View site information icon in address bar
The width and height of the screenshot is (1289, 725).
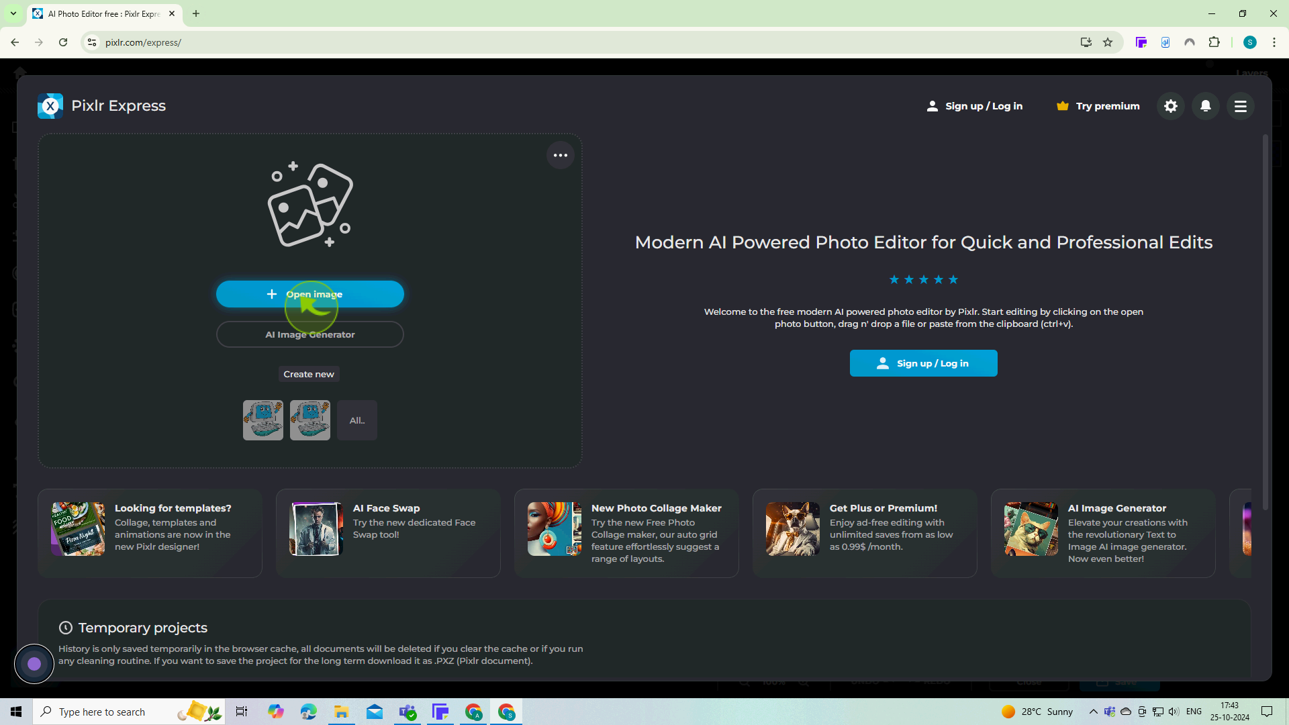pos(92,42)
